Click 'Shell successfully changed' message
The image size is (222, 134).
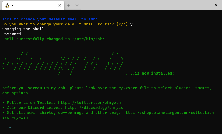click(x=55, y=39)
